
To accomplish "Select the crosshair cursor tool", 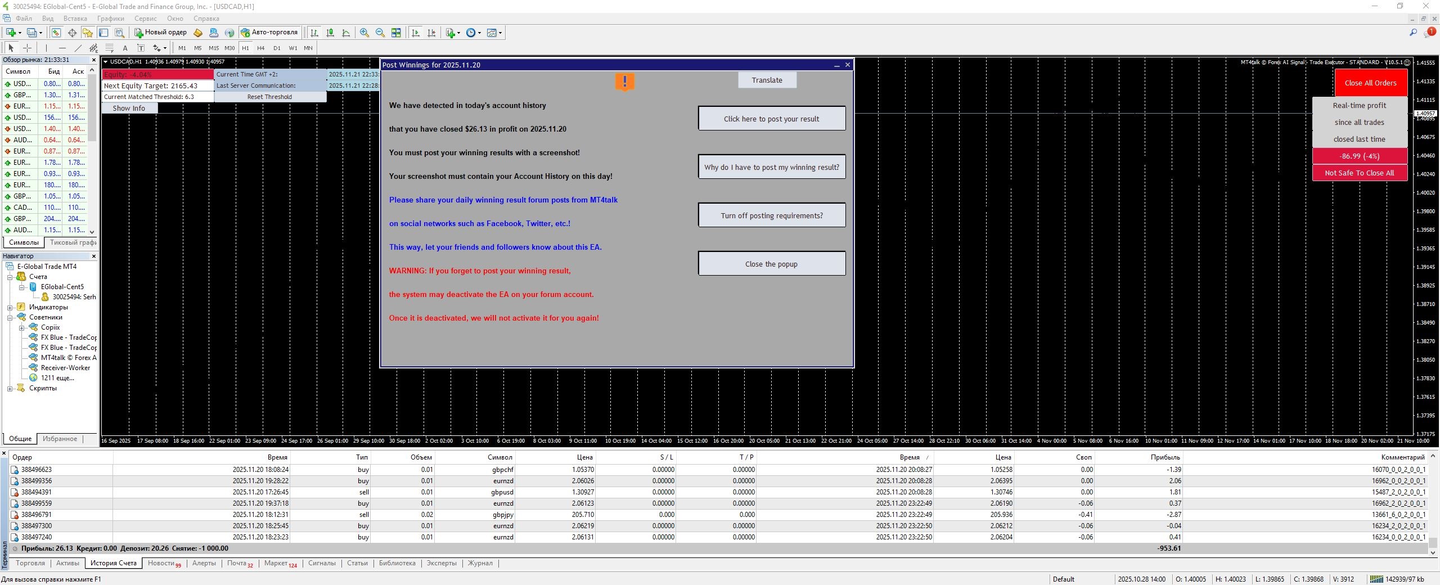I will 27,48.
